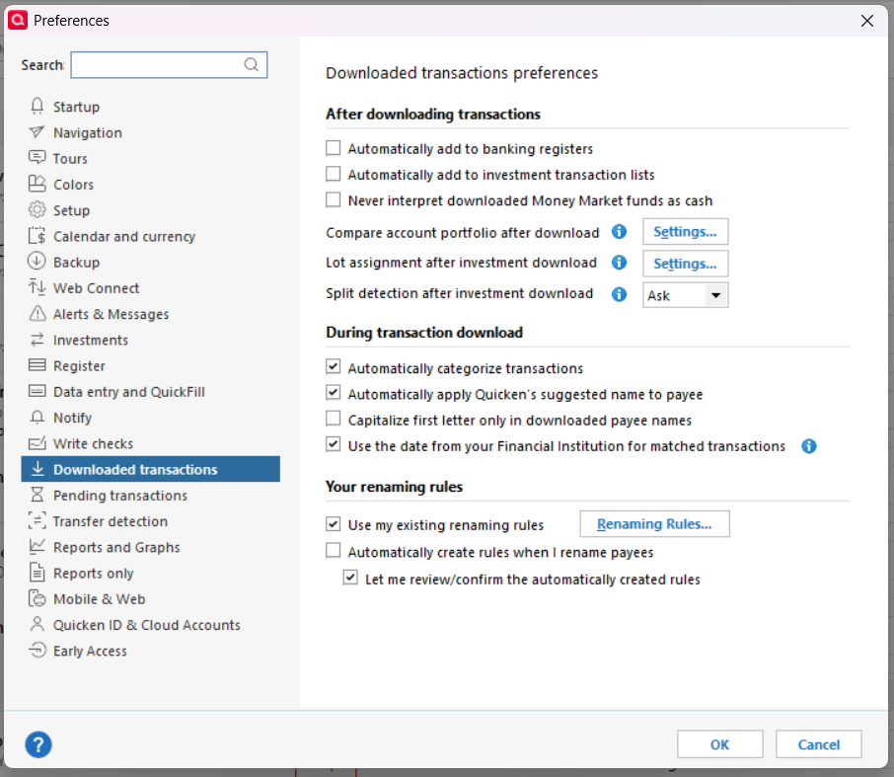
Task: Click the Register list icon
Action: (x=37, y=365)
